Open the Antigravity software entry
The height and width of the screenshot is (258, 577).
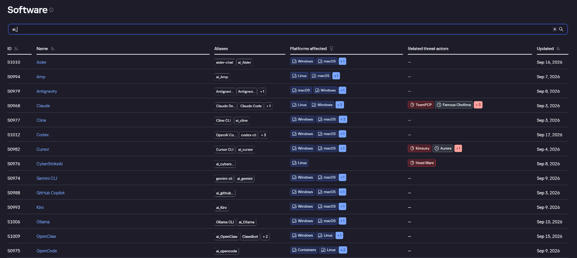click(x=47, y=91)
